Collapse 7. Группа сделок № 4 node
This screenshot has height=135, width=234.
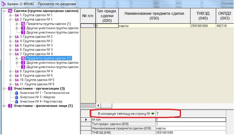pos(10,54)
